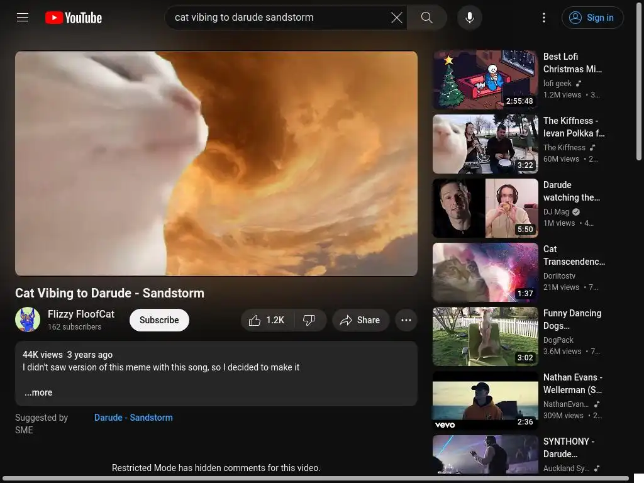Open more actions ellipsis under video

(406, 320)
